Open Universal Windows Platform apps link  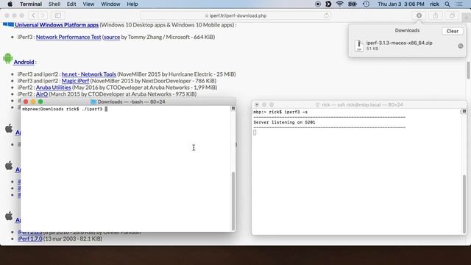(x=57, y=25)
